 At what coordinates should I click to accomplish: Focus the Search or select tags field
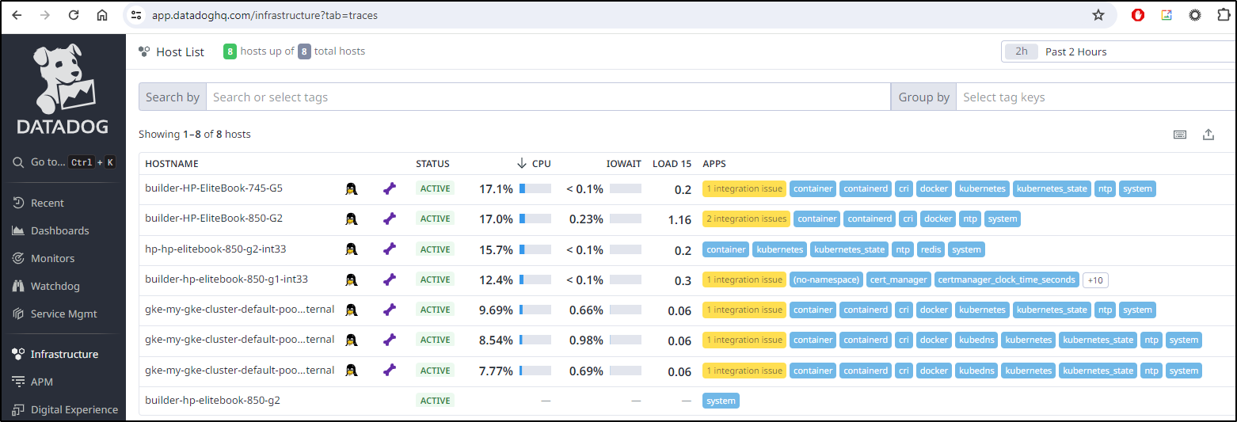[548, 97]
